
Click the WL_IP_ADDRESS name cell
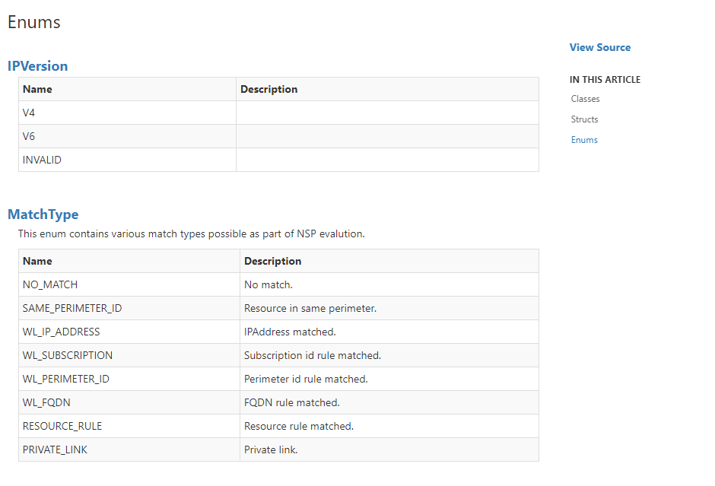(129, 332)
